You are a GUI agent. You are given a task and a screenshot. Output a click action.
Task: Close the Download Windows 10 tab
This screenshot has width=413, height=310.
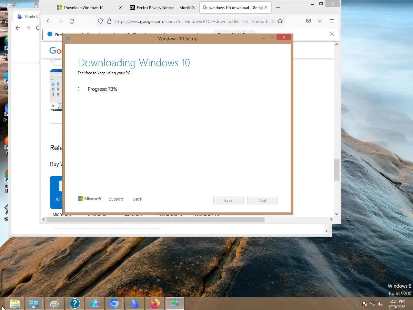tap(121, 7)
